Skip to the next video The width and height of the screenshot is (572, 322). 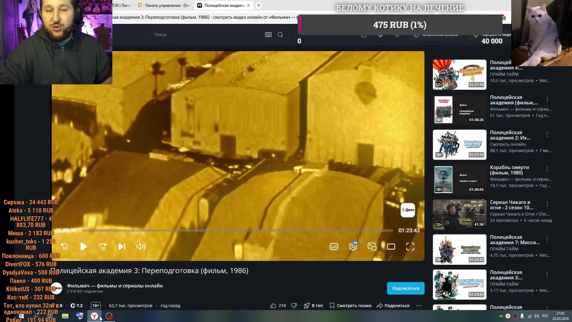[122, 246]
